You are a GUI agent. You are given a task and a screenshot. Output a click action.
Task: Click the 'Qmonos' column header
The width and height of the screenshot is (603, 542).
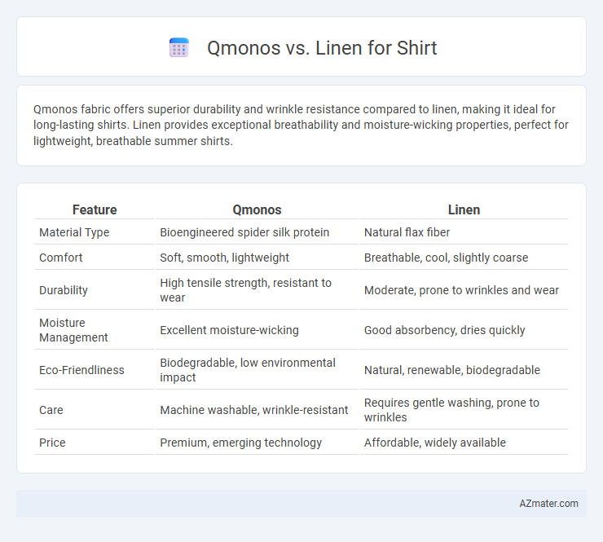257,209
